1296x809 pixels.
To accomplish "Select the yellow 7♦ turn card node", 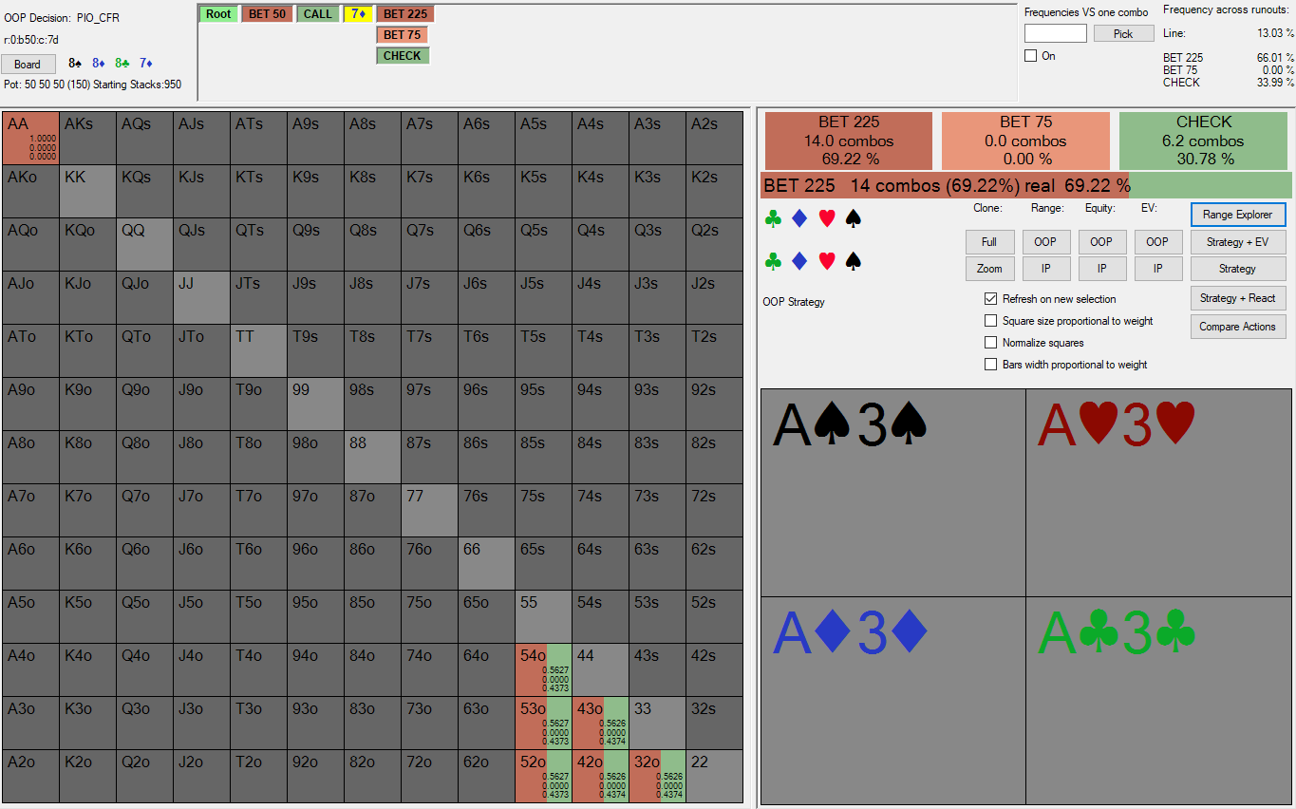I will tap(358, 14).
